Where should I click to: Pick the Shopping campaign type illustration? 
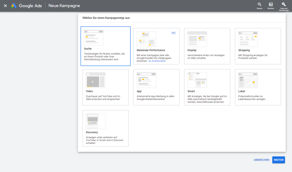coord(248,39)
